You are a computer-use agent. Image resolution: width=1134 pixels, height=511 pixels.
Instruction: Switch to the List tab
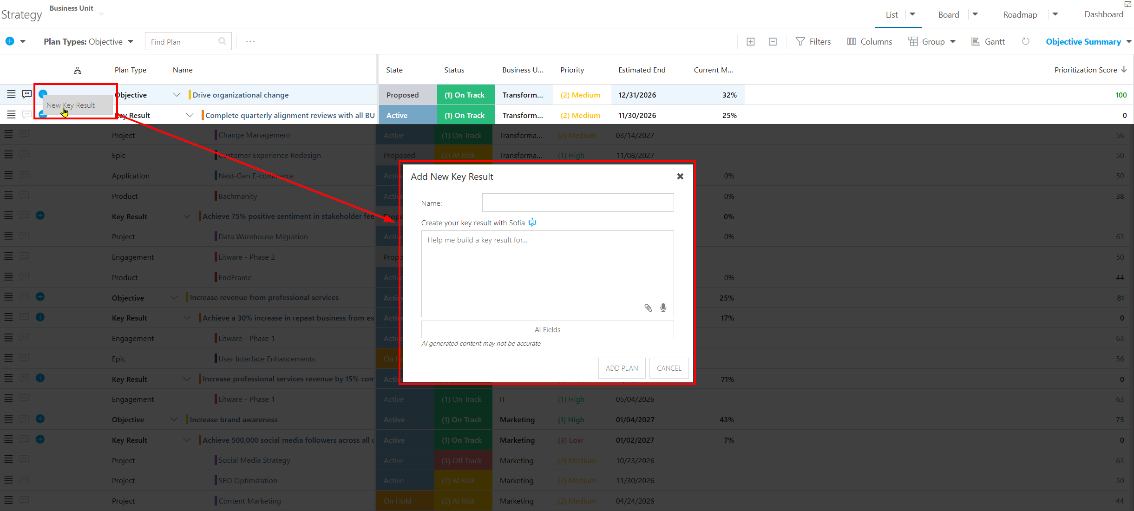coord(892,15)
